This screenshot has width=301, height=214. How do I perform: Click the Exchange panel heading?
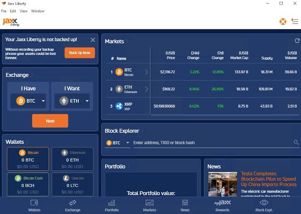(17, 75)
